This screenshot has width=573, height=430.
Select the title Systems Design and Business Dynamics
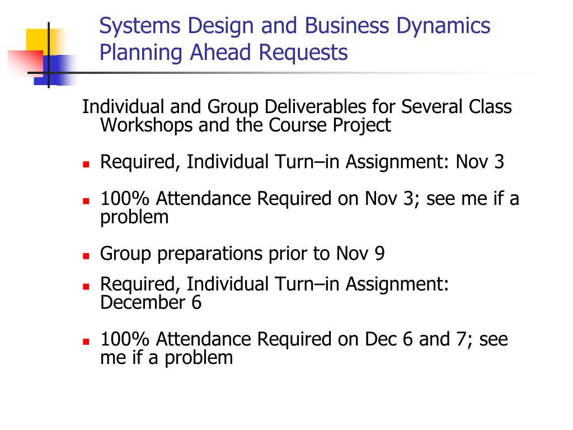point(294,26)
